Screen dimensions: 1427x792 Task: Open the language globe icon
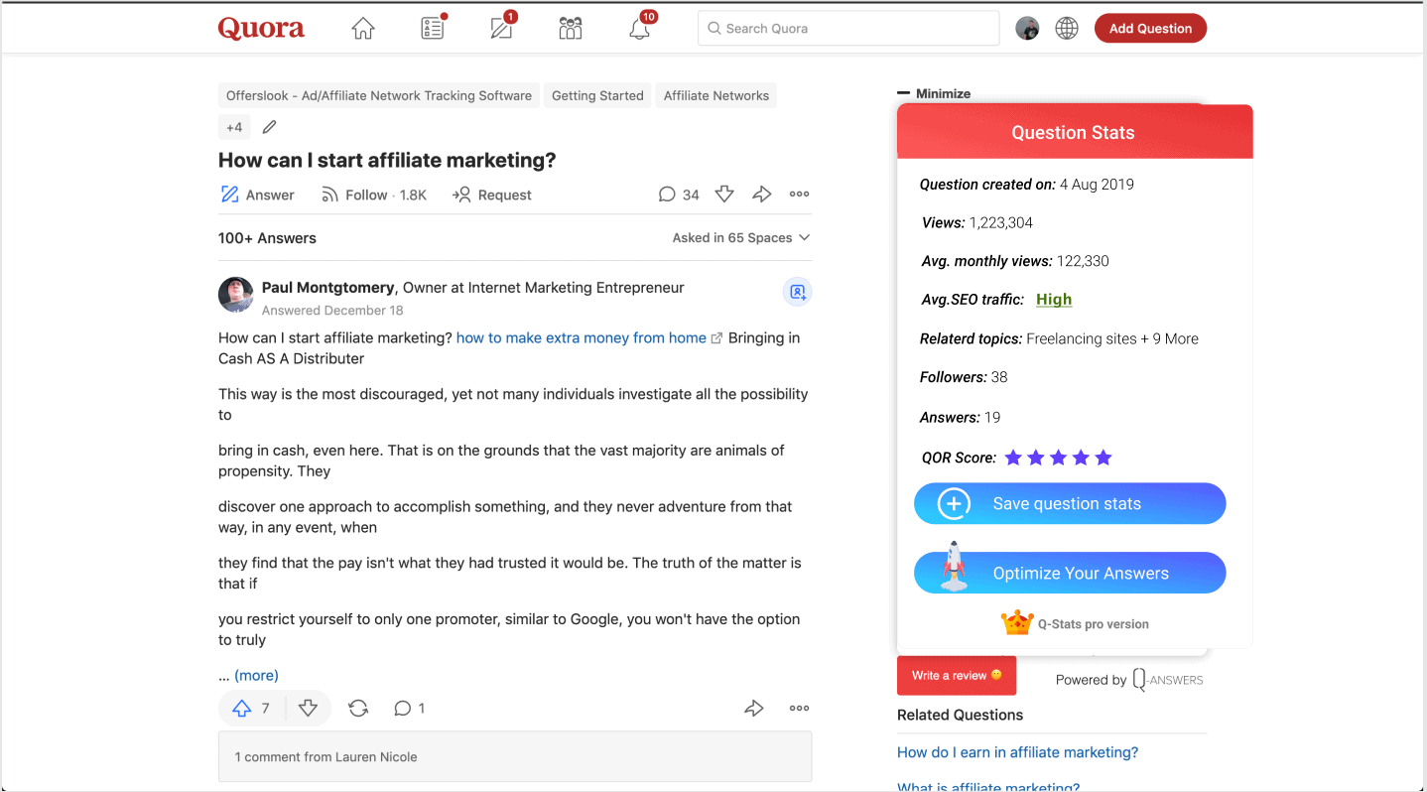point(1067,29)
